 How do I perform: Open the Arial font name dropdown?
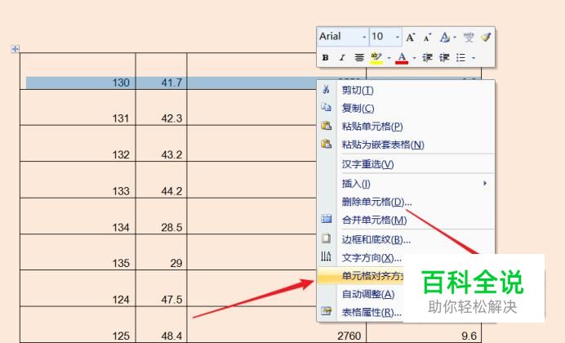tap(364, 37)
